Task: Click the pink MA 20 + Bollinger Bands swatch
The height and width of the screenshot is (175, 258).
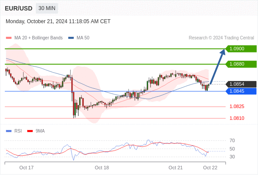Action: (x=9, y=38)
